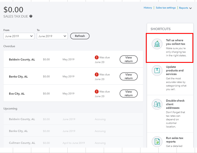Viewport: 197px width, 153px height.
Task: Select Tell us where you collect tax
Action: (175, 42)
